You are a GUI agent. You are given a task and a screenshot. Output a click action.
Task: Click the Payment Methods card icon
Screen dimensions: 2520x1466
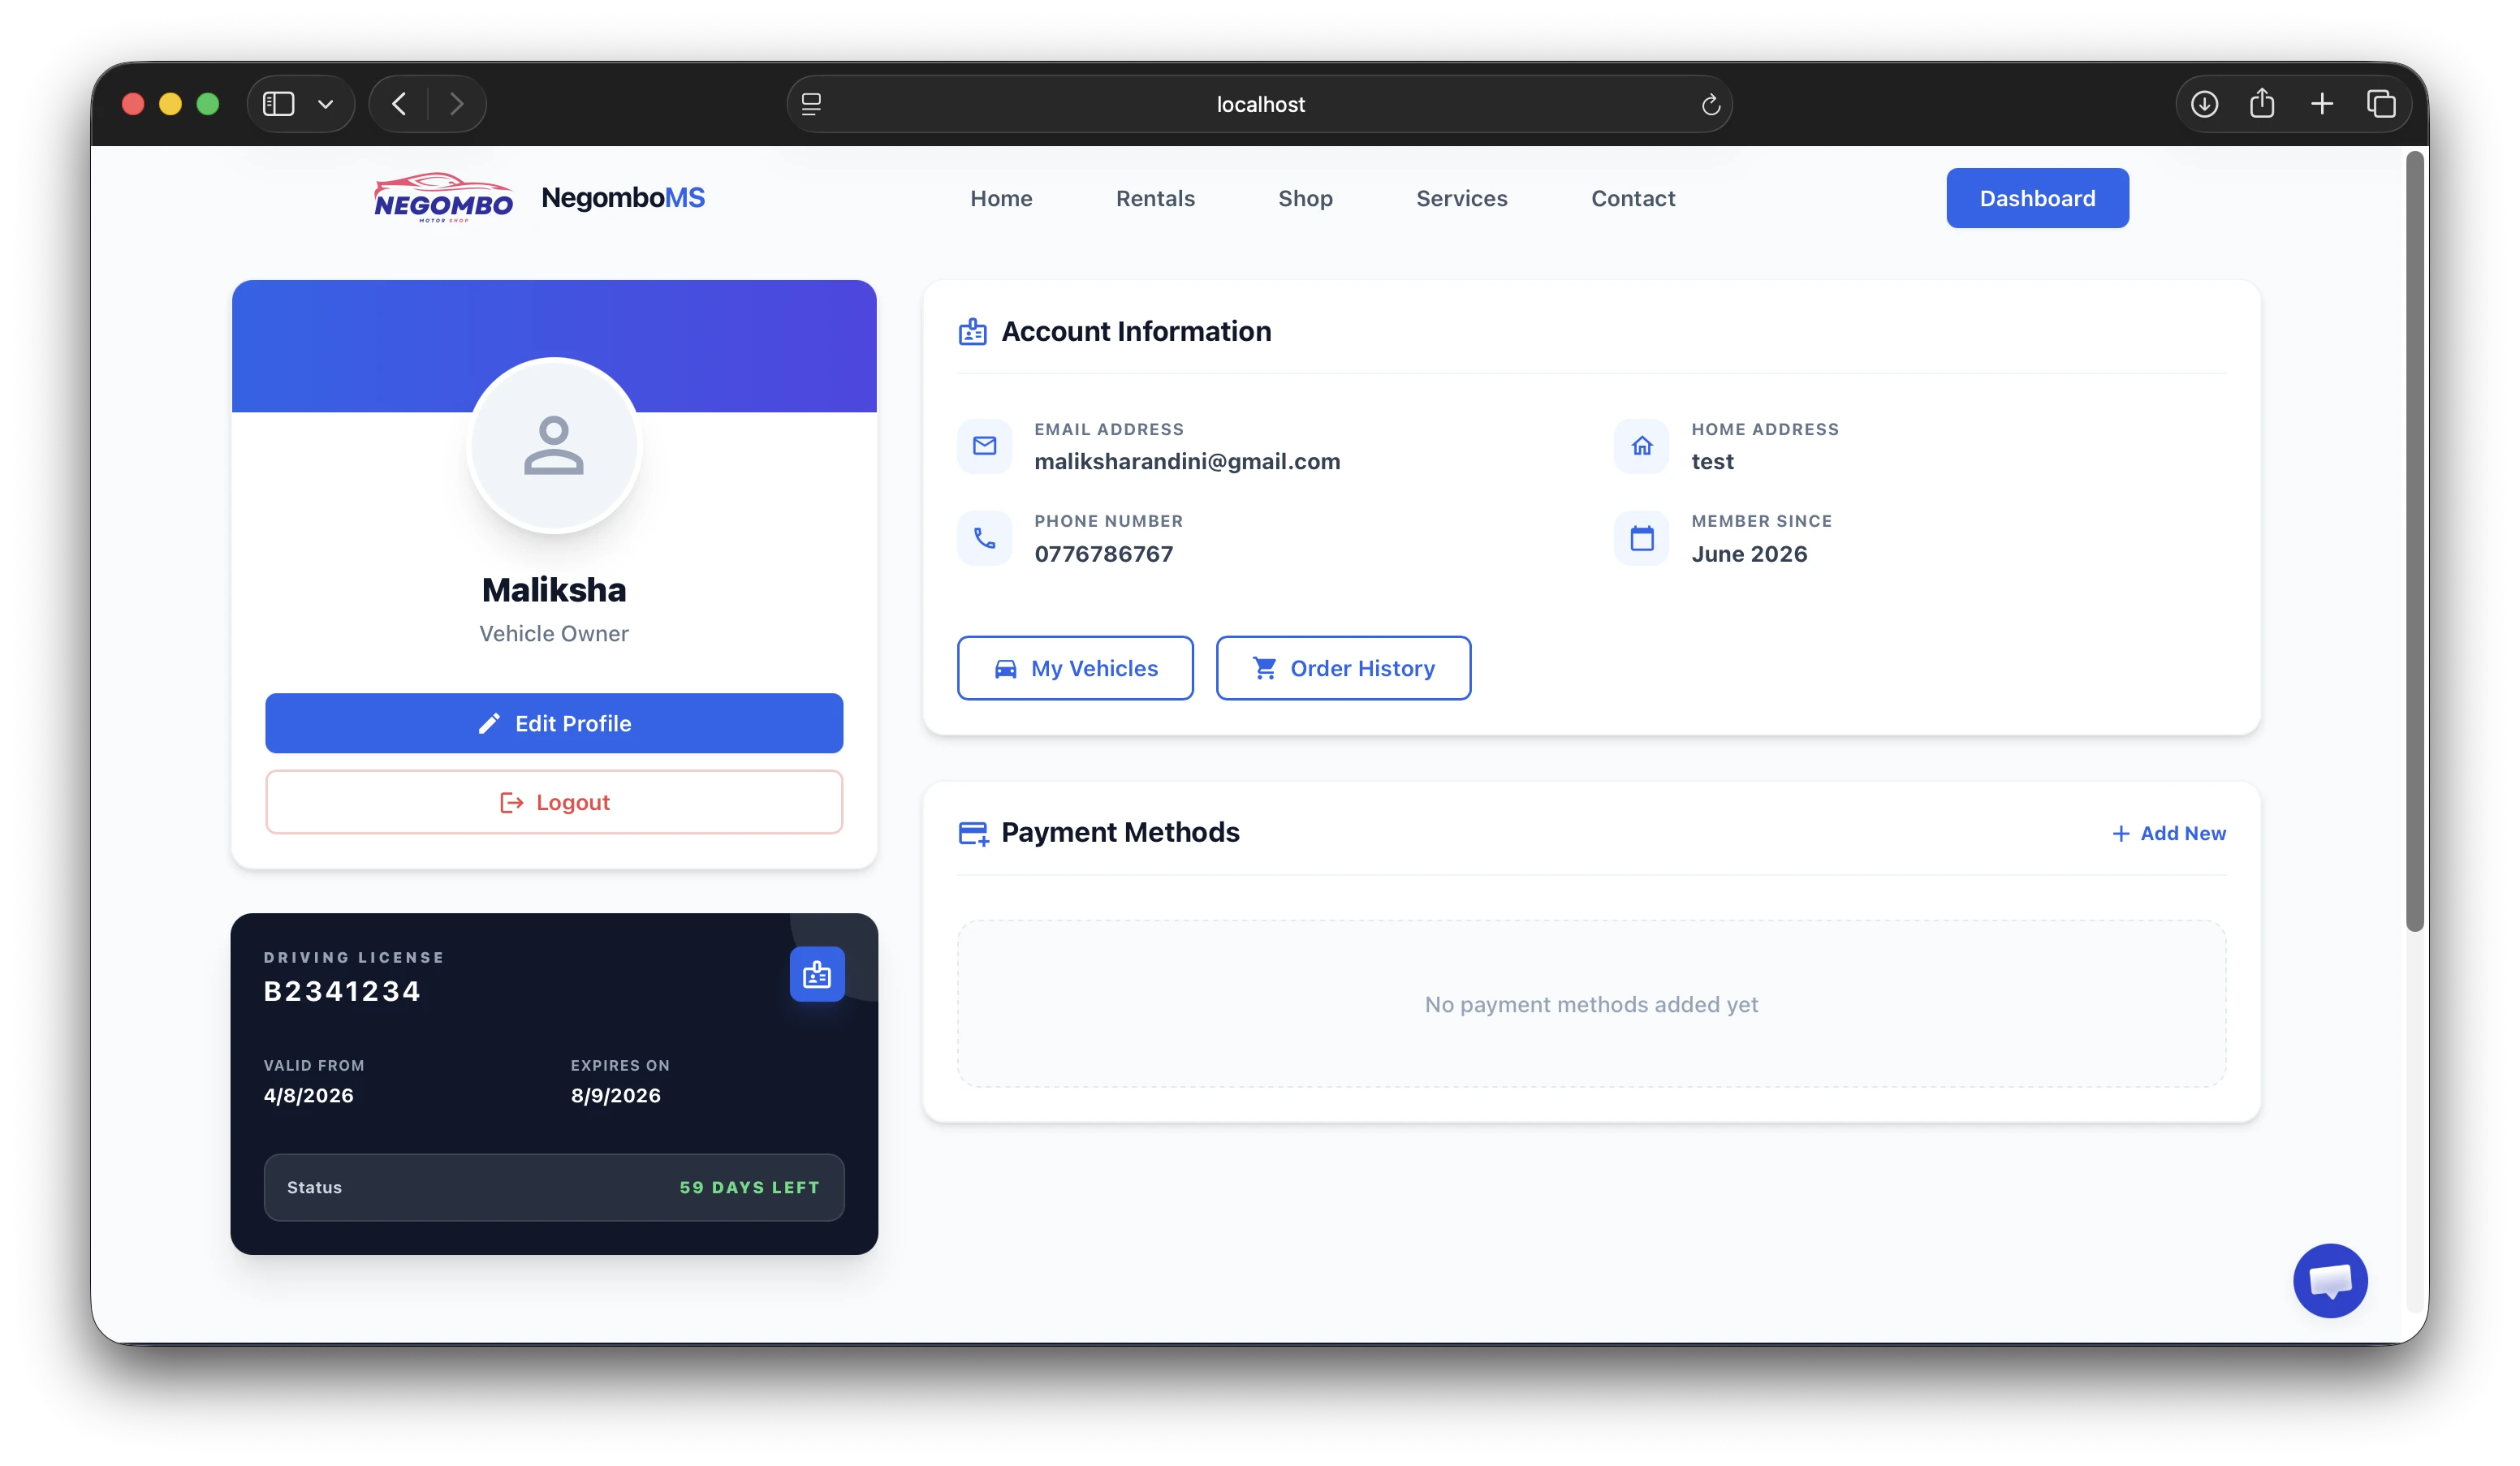coord(973,833)
